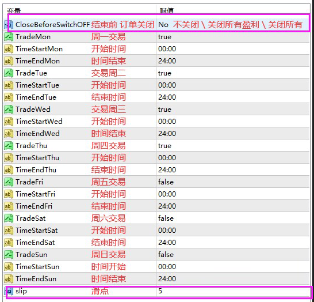Select the TradeThu variable name
The width and height of the screenshot is (314, 302).
[x=31, y=146]
